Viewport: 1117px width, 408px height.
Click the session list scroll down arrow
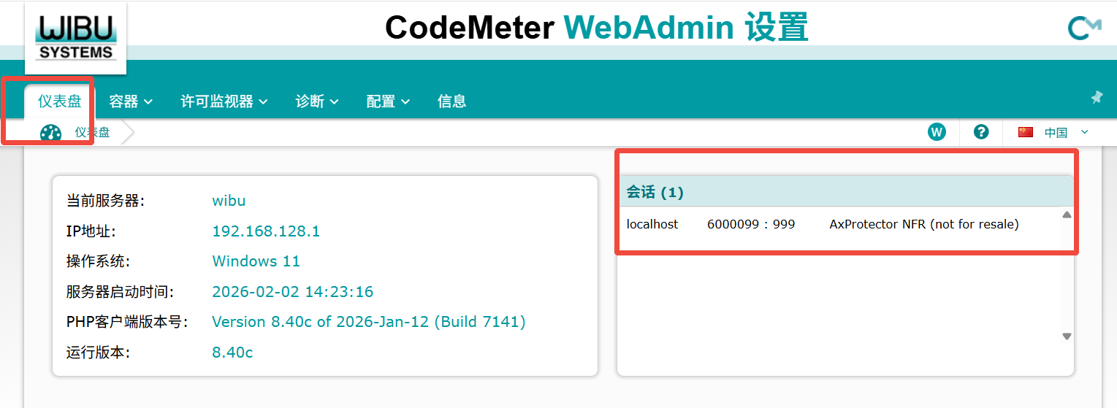(x=1067, y=336)
